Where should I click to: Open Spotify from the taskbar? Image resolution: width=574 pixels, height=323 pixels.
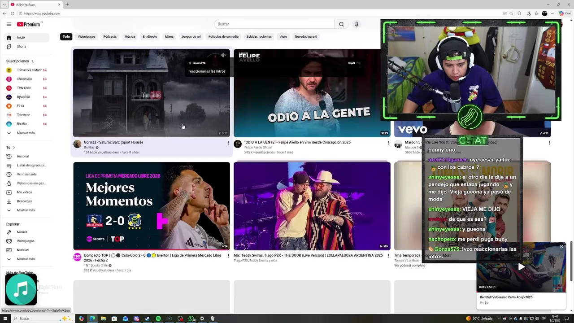tap(158, 319)
